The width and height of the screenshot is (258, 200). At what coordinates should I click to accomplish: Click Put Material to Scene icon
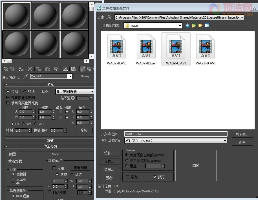click(12, 69)
